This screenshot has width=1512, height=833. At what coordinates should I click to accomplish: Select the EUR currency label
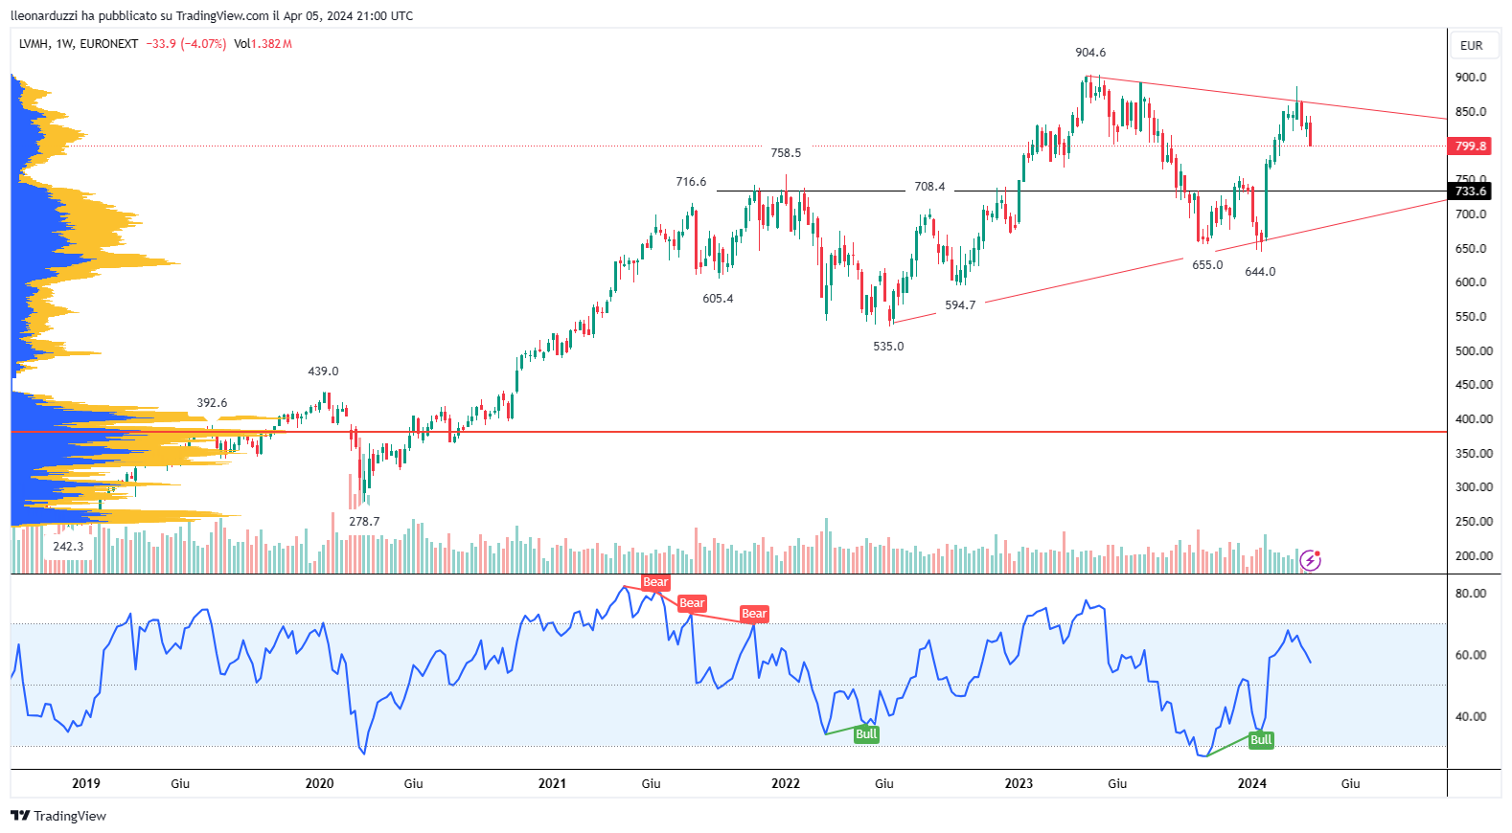pos(1471,46)
